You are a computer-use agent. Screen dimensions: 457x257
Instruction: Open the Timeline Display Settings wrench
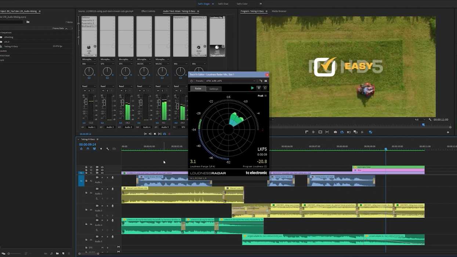(x=108, y=149)
